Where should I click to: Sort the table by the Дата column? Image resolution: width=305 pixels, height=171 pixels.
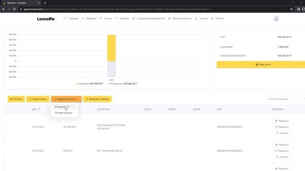36,109
